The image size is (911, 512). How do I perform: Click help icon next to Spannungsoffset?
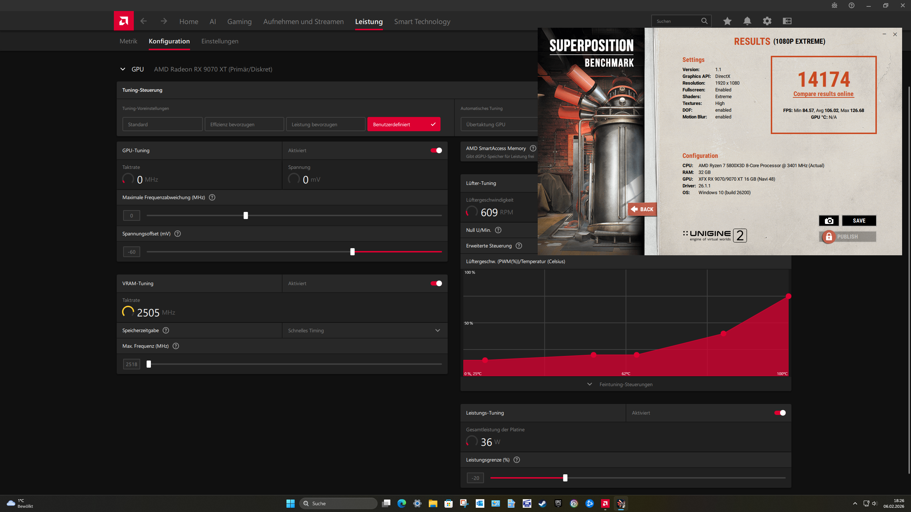click(178, 234)
